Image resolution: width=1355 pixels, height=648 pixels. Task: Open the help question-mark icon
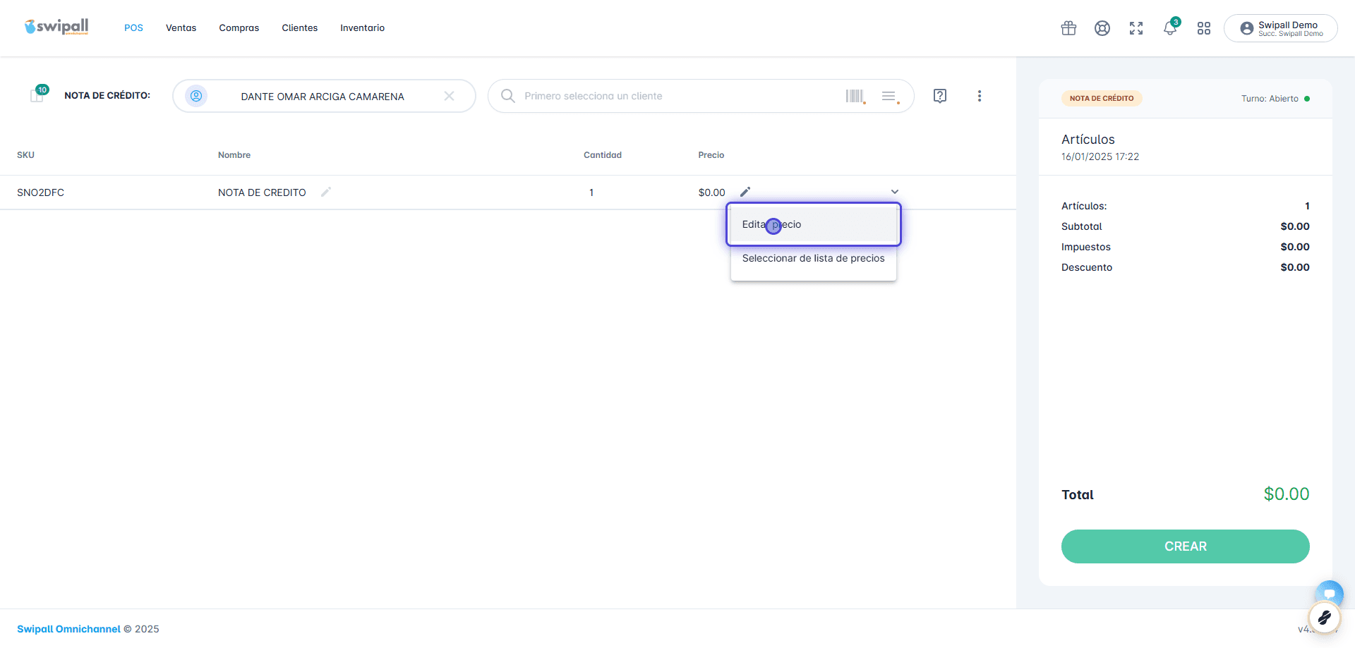point(940,96)
